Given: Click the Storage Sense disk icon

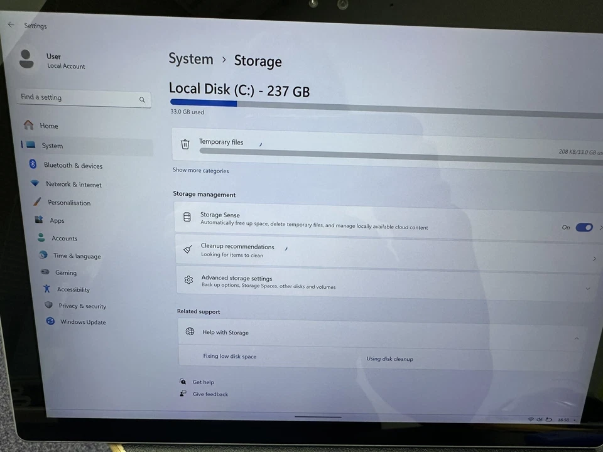Looking at the screenshot, I should point(187,217).
